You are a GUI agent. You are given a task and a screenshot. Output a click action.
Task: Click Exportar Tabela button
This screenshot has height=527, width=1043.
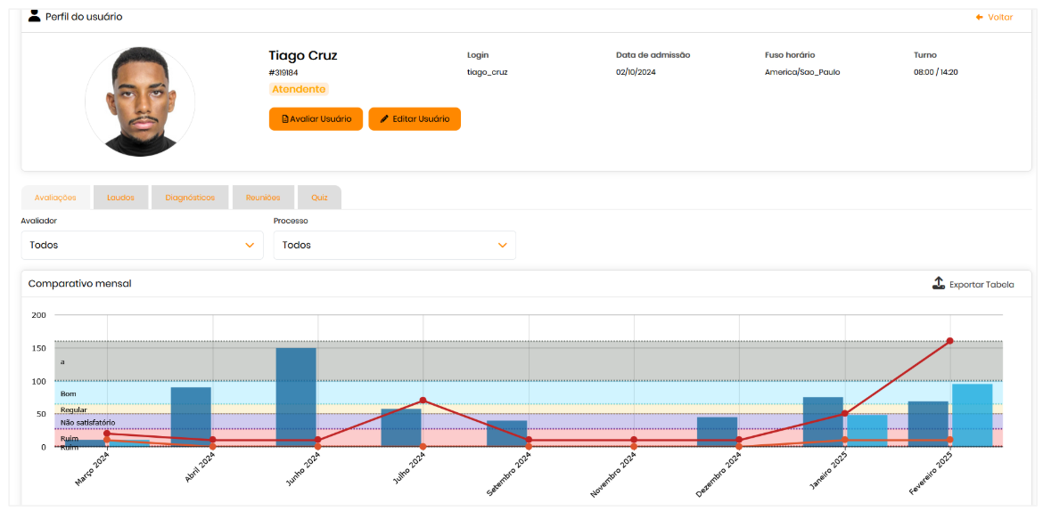(x=981, y=285)
